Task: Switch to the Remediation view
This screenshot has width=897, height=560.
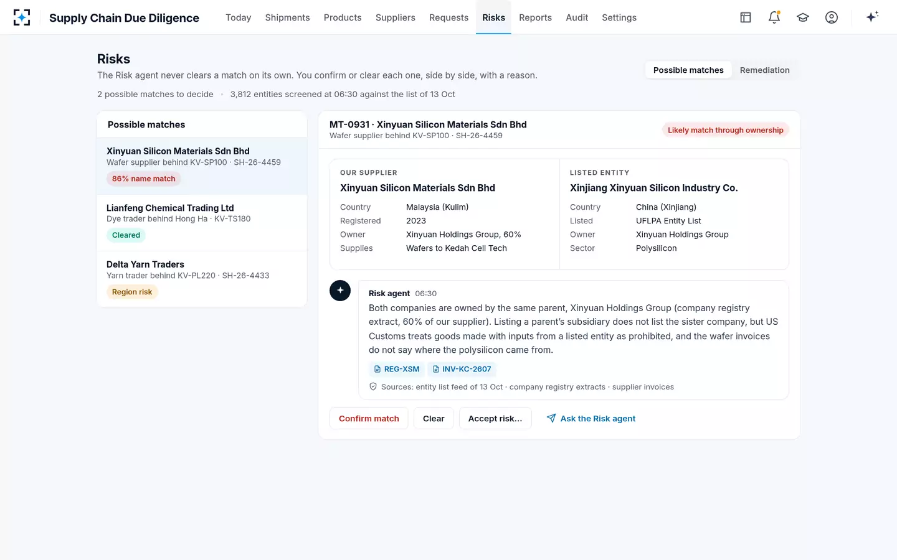Action: click(x=764, y=70)
